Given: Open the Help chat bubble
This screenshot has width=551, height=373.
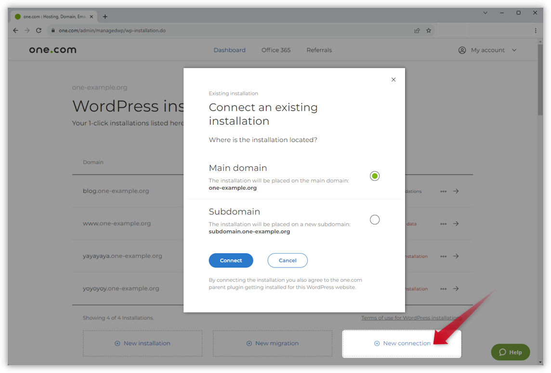Looking at the screenshot, I should [510, 352].
